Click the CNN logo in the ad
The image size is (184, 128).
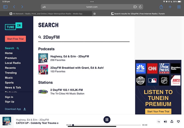[x=152, y=68]
